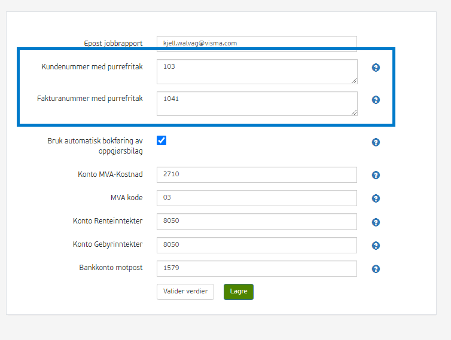Image resolution: width=451 pixels, height=340 pixels.
Task: Grab resize handle of Fakturanummer textarea
Action: [354, 112]
